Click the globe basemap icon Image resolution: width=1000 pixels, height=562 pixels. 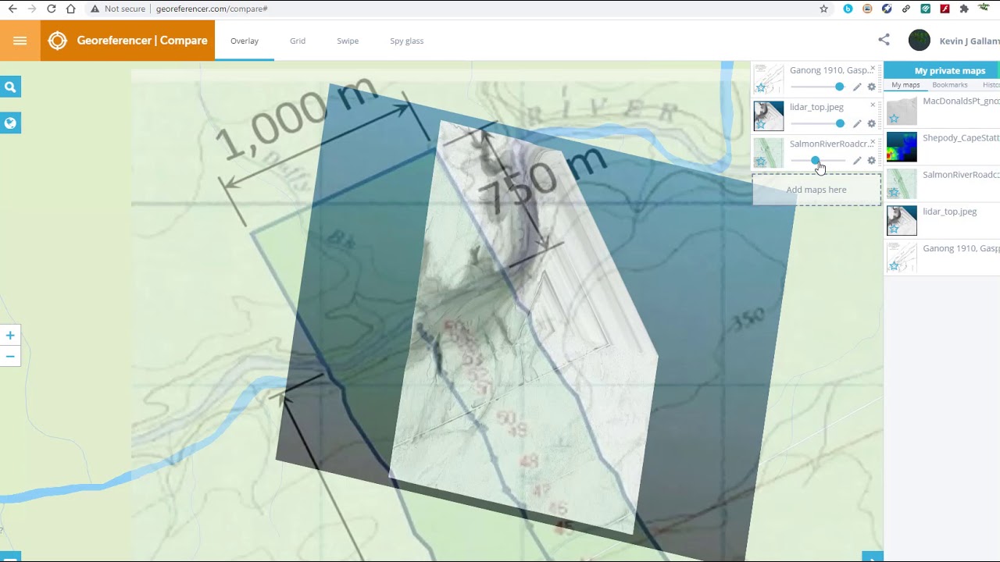(10, 123)
